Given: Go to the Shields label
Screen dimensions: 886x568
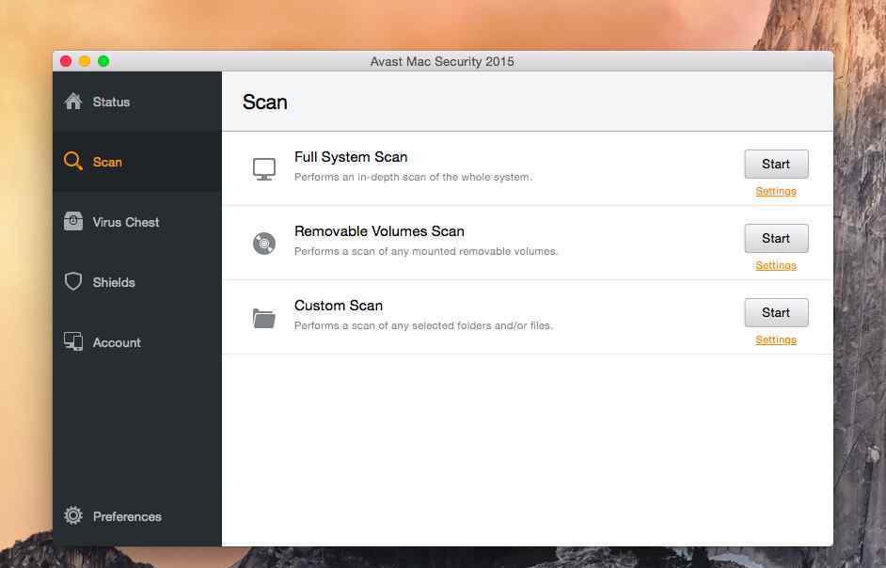Looking at the screenshot, I should click(x=114, y=282).
